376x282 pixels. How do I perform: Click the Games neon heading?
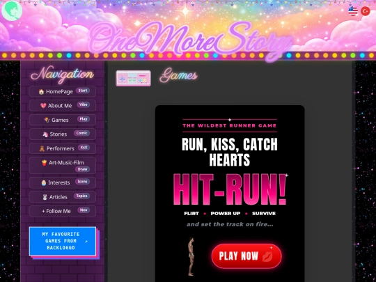tap(179, 75)
